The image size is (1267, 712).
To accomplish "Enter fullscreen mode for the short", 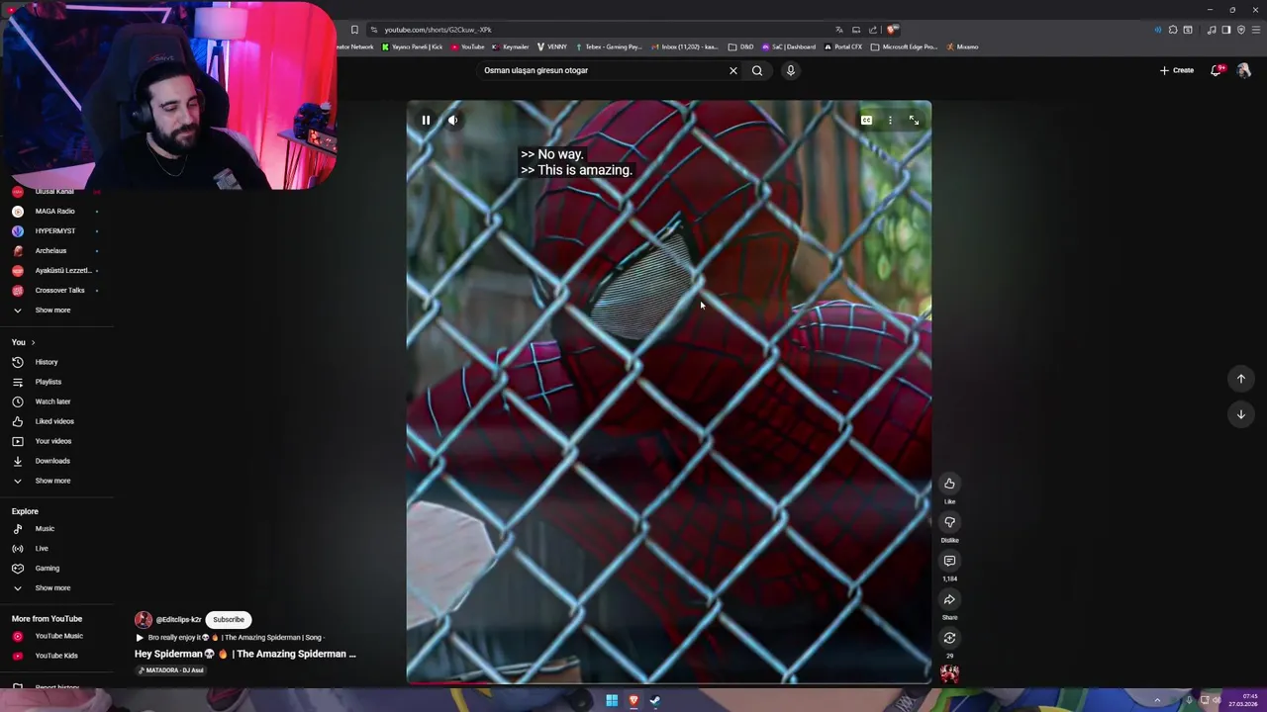I will coord(914,121).
